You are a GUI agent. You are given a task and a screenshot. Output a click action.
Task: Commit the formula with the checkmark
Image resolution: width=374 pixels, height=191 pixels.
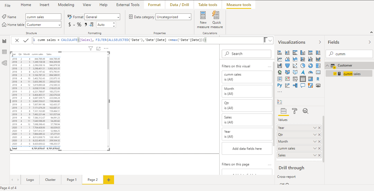[26, 40]
